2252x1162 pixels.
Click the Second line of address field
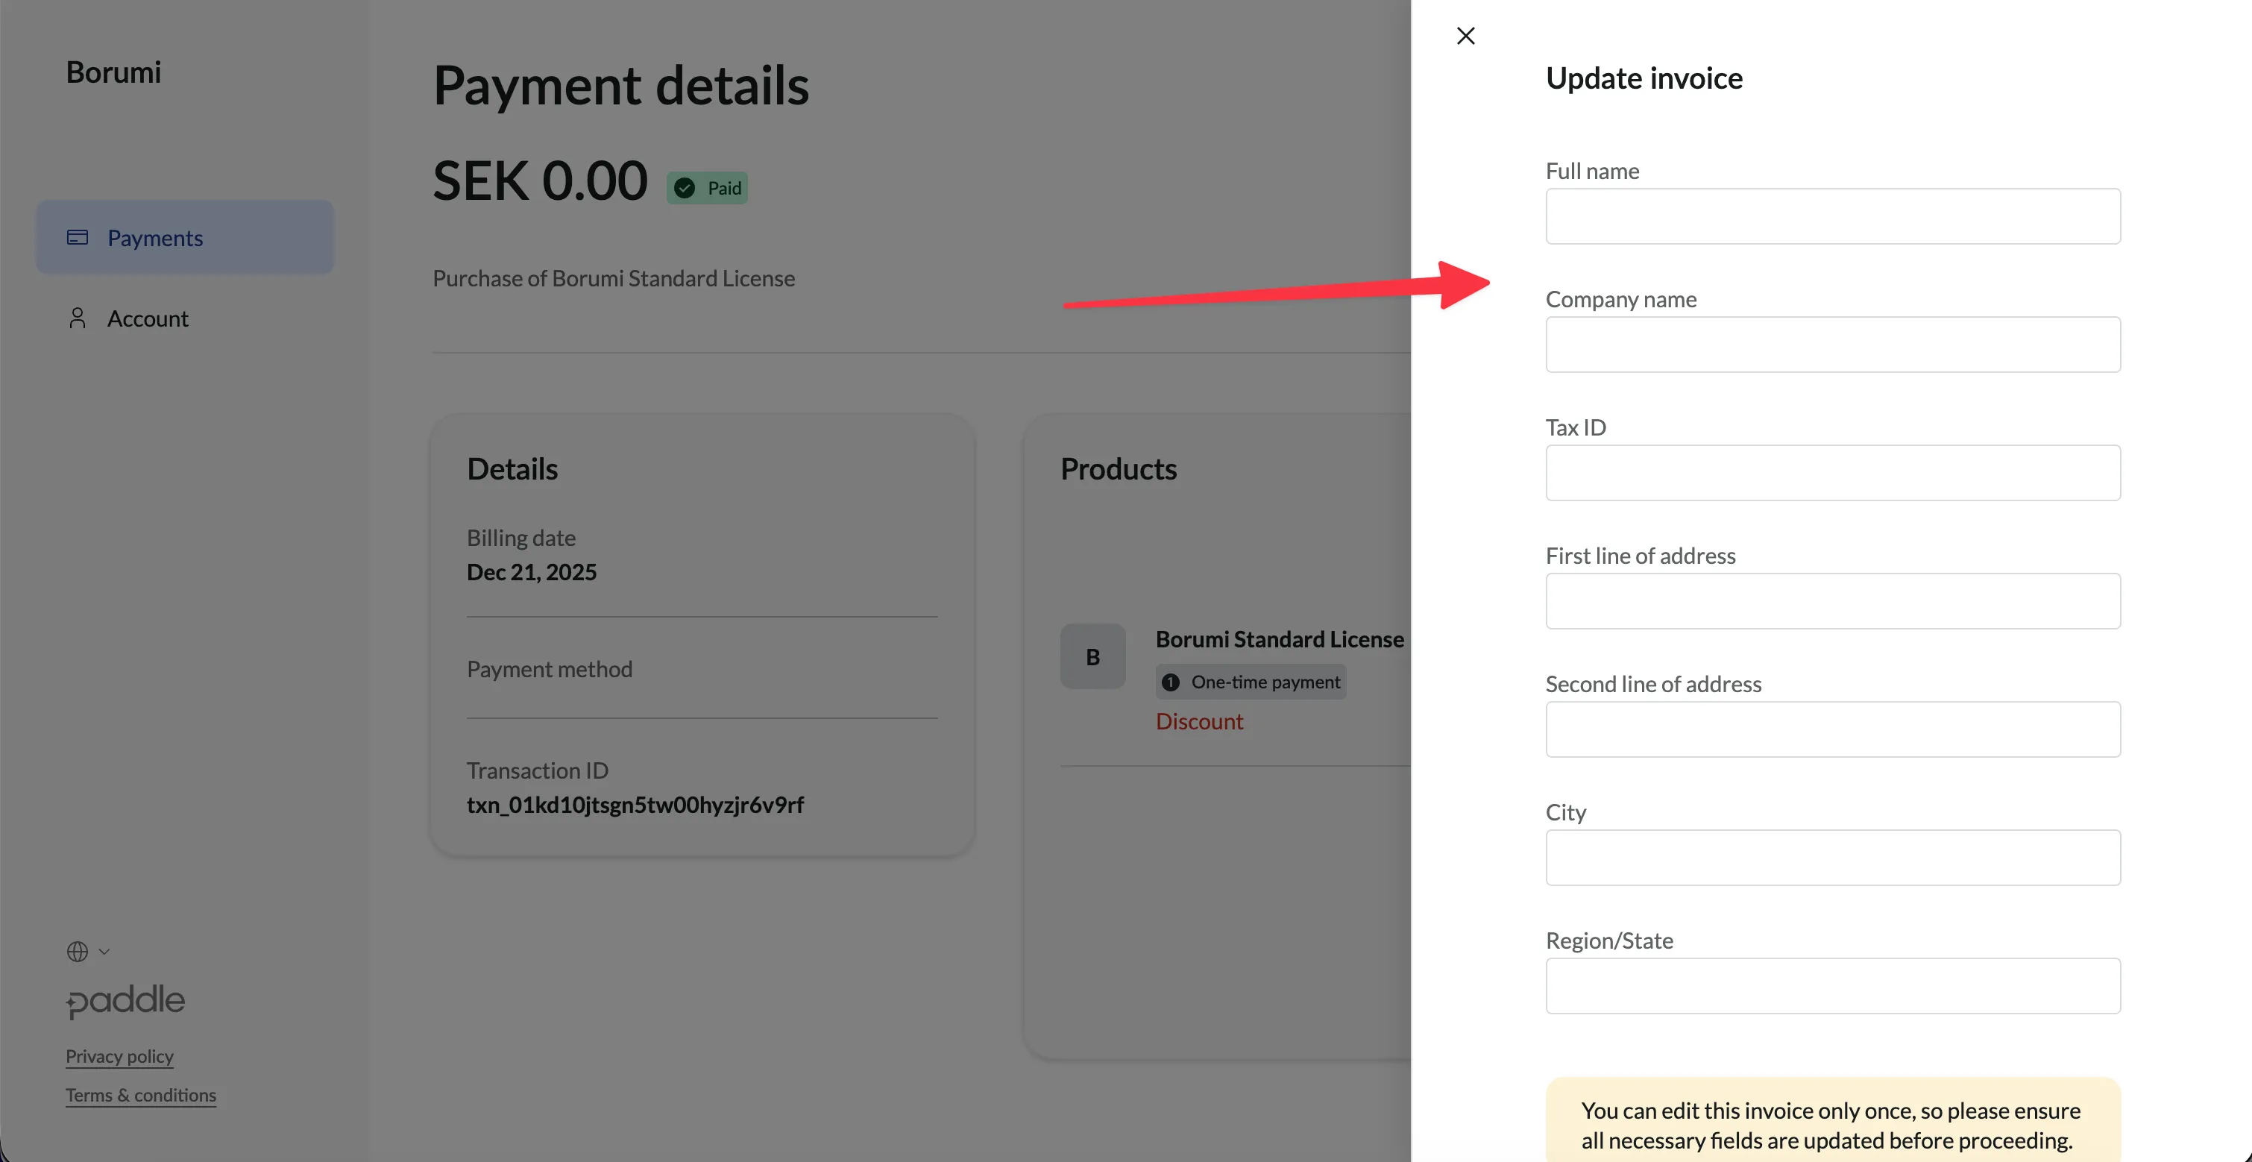[x=1832, y=729]
